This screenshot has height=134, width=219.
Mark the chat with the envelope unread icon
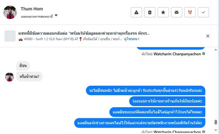[177, 12]
